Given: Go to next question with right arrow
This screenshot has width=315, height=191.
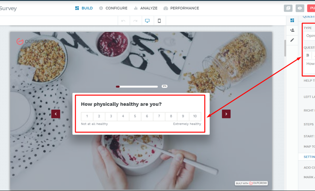Looking at the screenshot, I should (x=226, y=114).
